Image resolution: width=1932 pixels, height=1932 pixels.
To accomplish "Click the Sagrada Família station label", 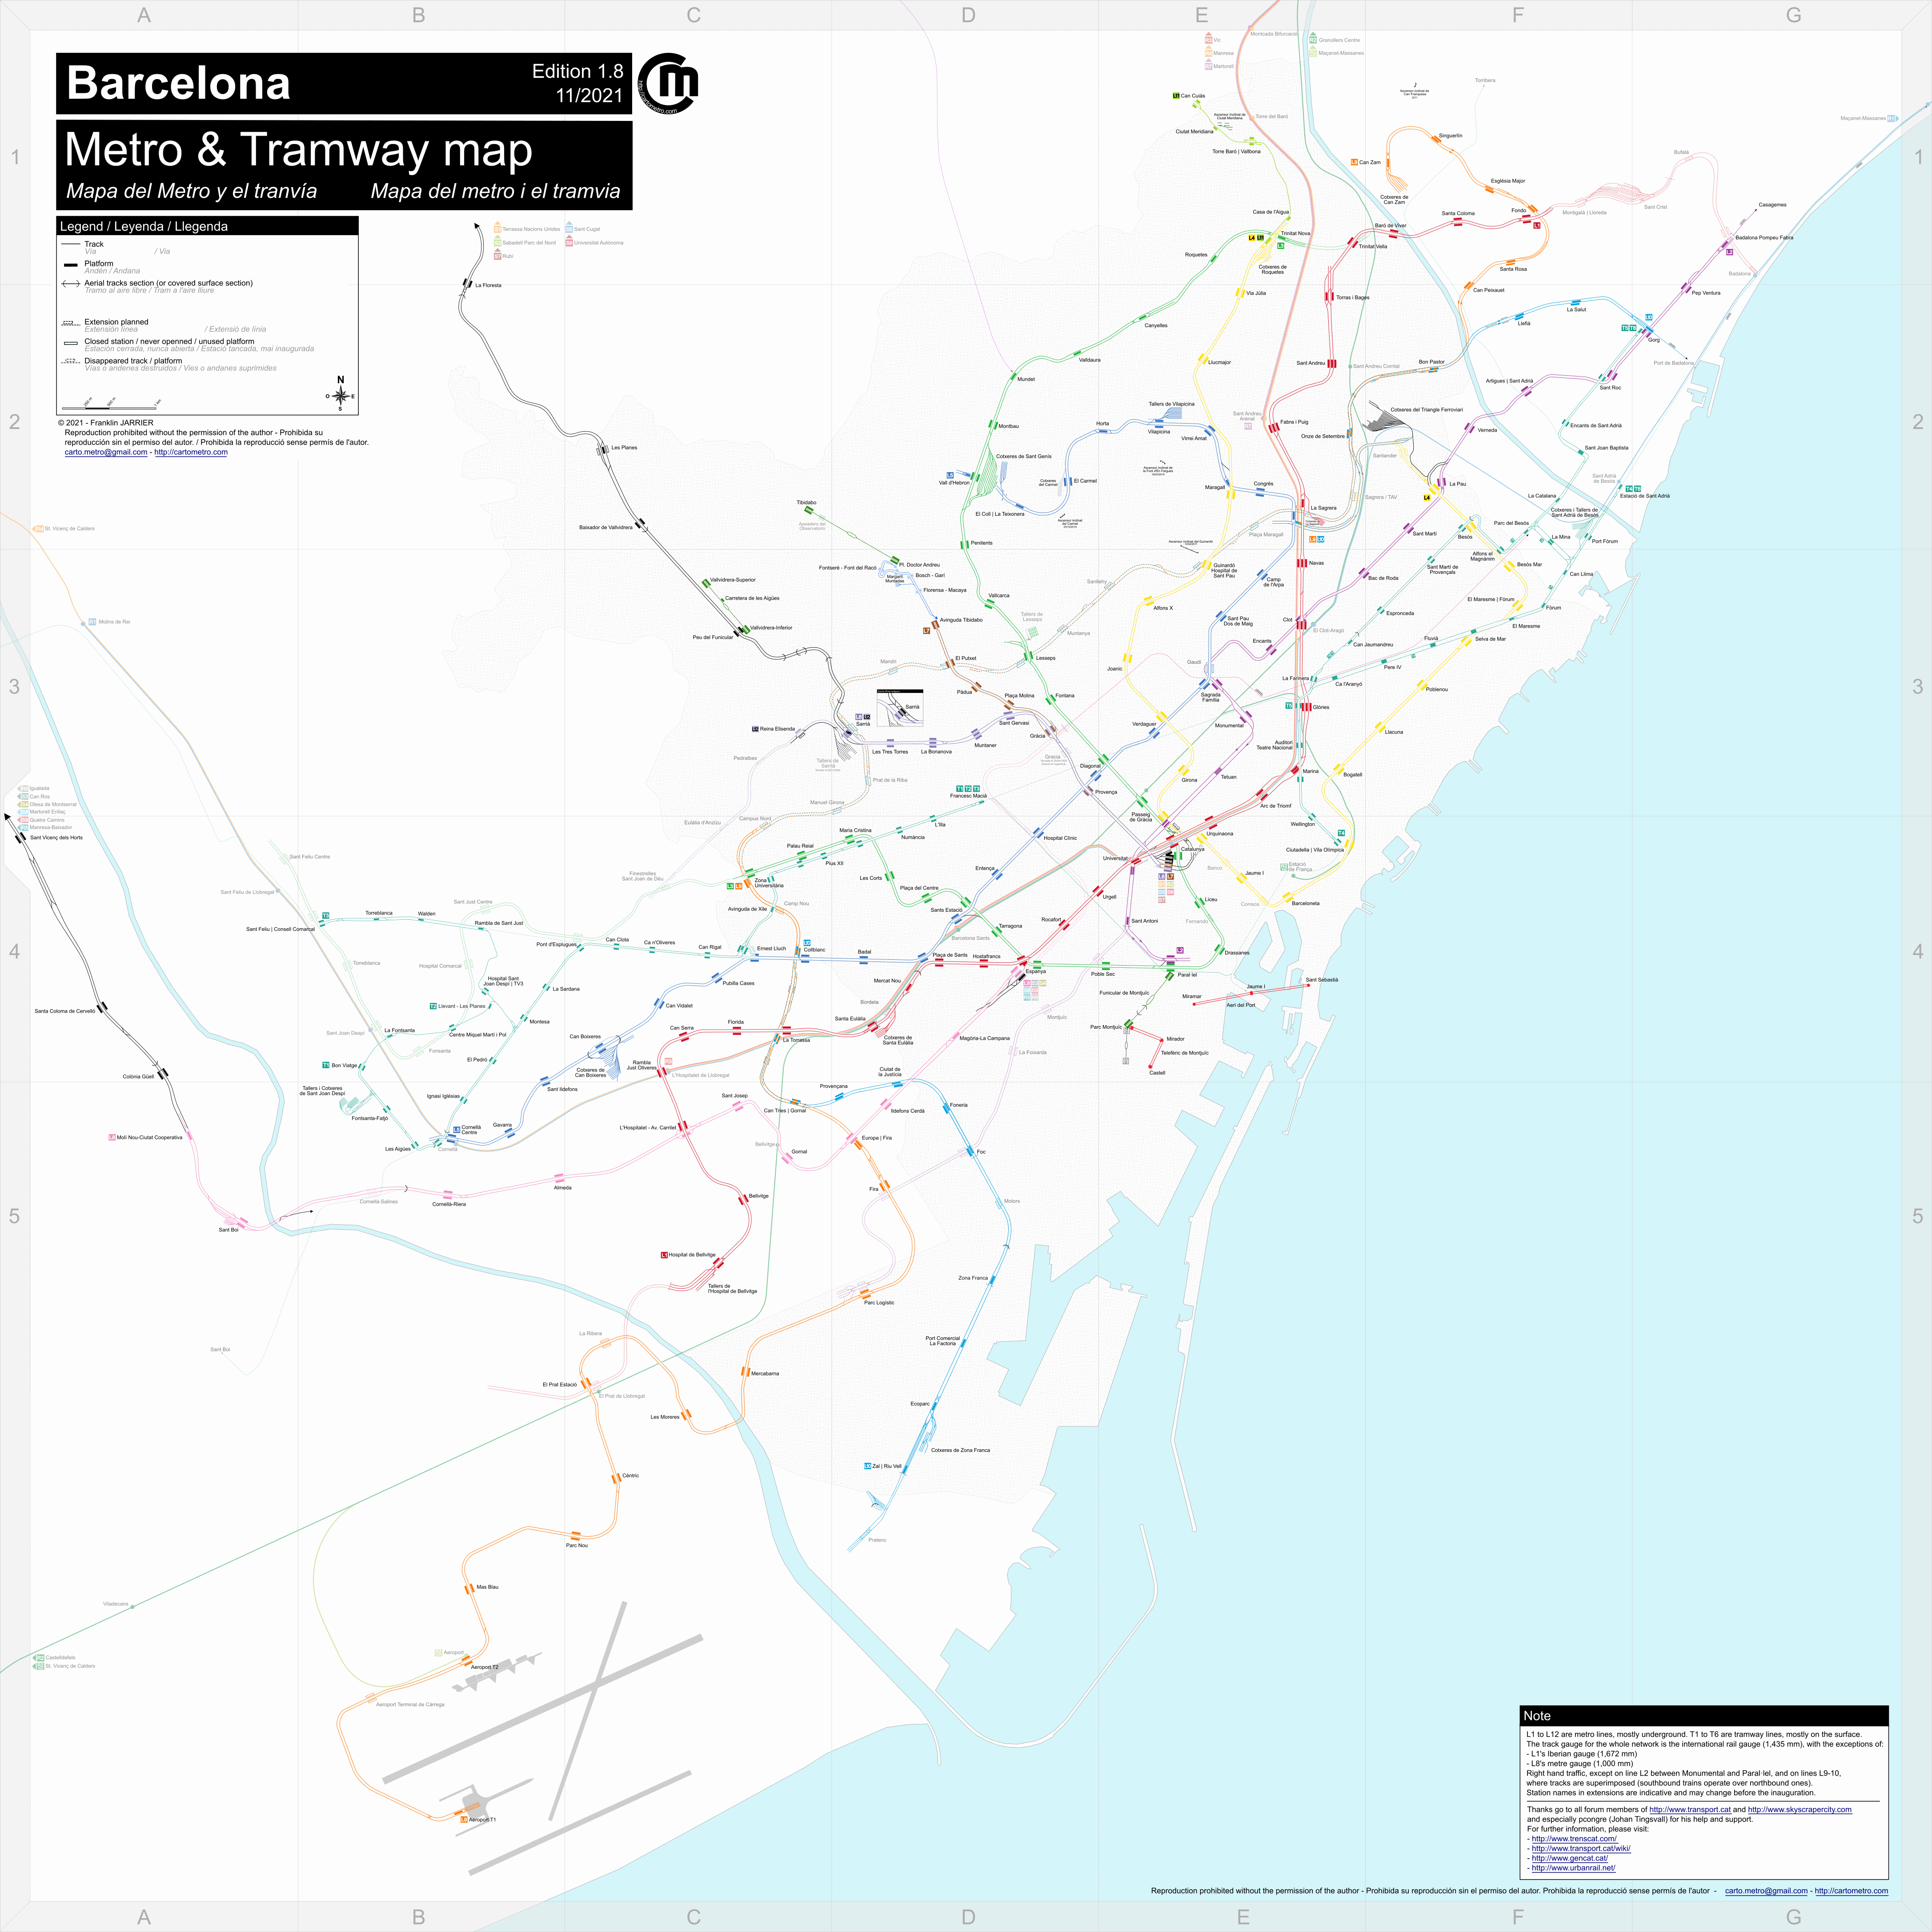I will pos(1210,697).
